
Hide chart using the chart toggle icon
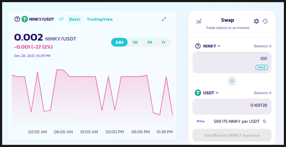pyautogui.click(x=199, y=21)
